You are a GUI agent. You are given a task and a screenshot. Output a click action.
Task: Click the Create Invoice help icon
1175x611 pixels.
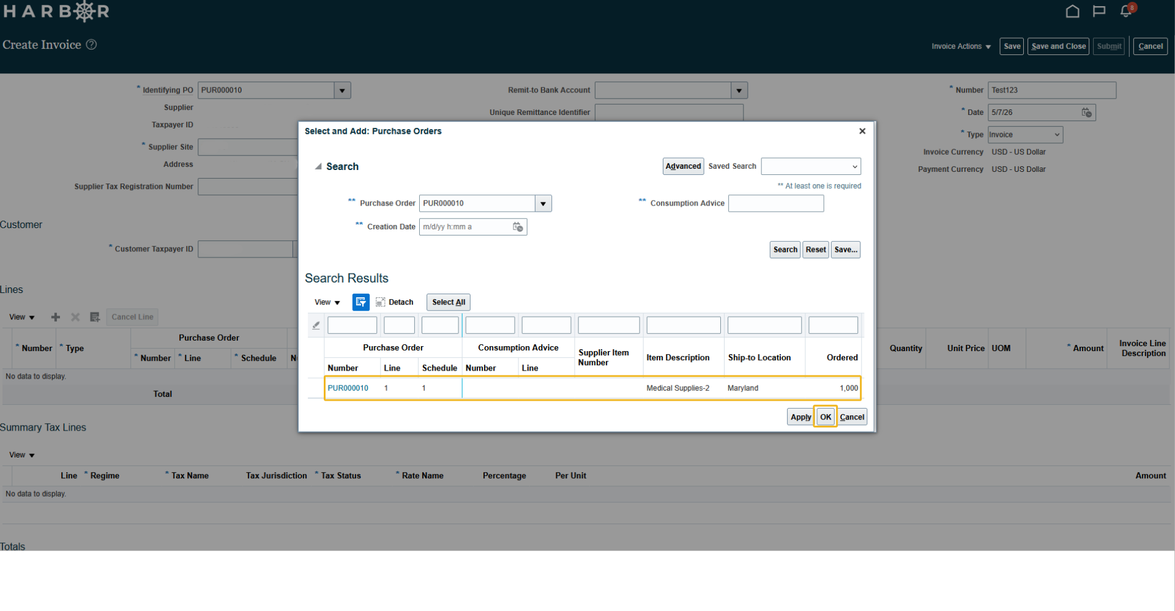(x=91, y=45)
